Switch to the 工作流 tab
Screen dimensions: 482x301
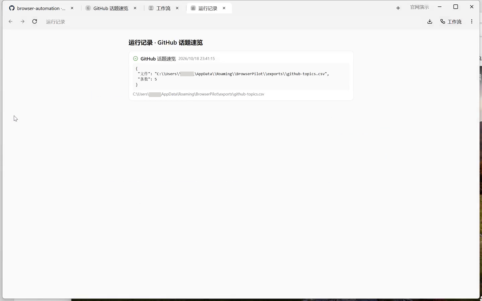pos(164,8)
